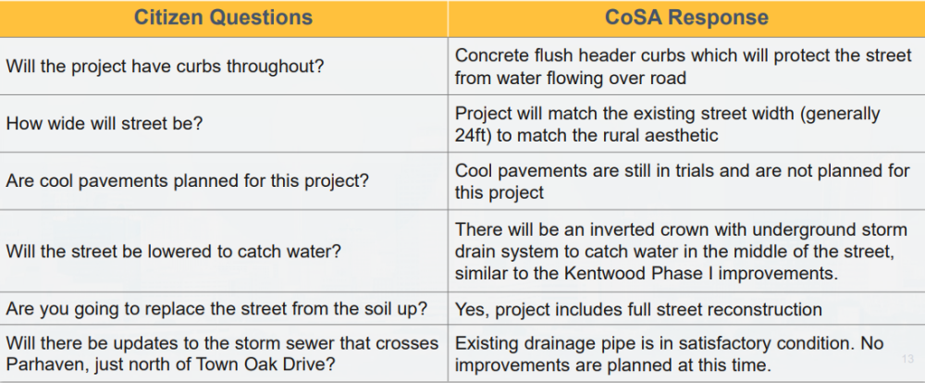Select the existing street width response
This screenshot has width=925, height=383.
click(667, 124)
